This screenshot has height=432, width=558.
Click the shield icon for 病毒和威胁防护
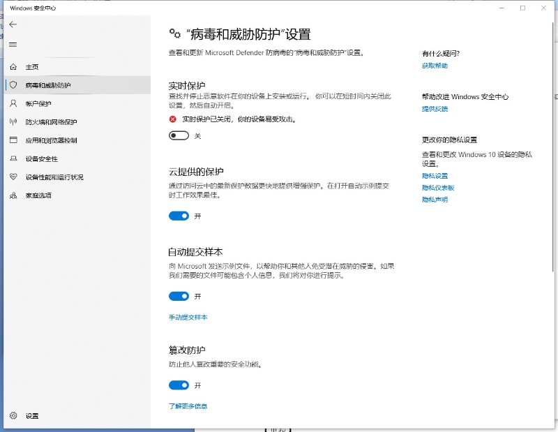point(13,85)
